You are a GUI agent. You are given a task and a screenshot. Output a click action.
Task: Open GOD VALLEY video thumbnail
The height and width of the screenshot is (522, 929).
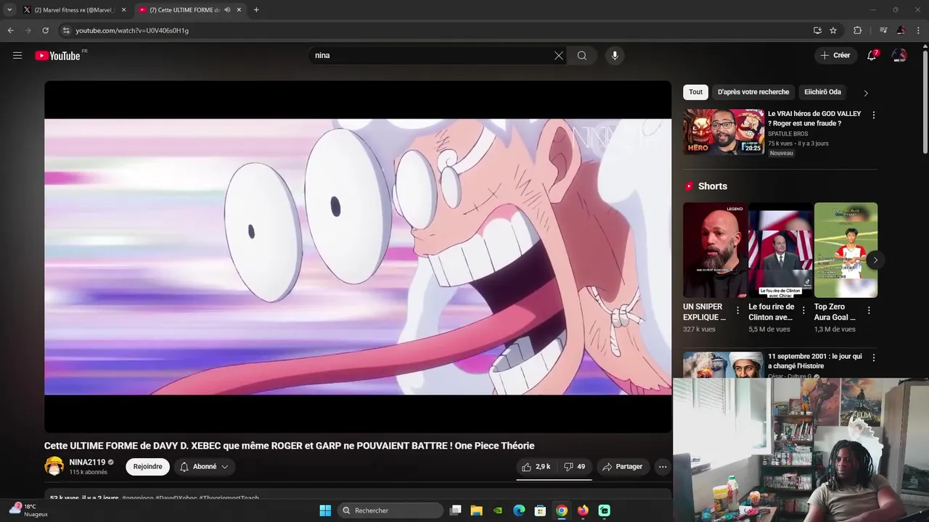point(724,132)
